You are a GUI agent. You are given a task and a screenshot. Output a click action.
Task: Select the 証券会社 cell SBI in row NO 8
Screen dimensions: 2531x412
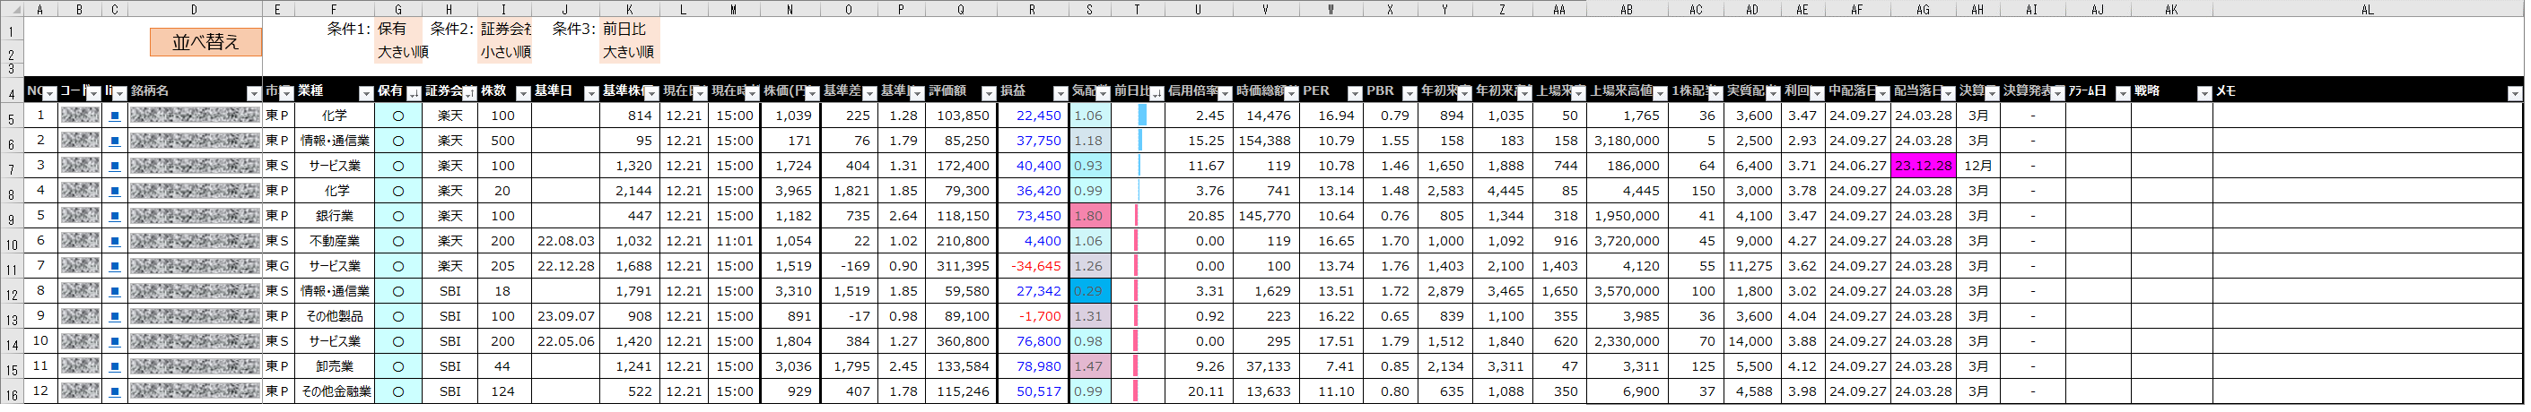click(450, 291)
